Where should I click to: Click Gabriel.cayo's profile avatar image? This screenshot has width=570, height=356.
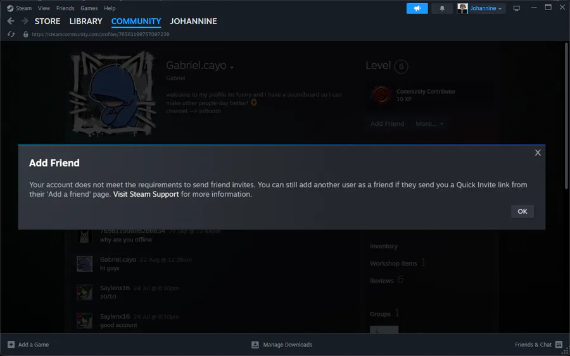[113, 93]
